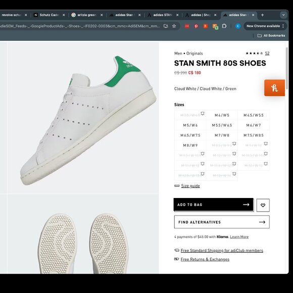Image resolution: width=293 pixels, height=293 pixels.
Task: Open the red extension icon in toolbar
Action: click(187, 26)
